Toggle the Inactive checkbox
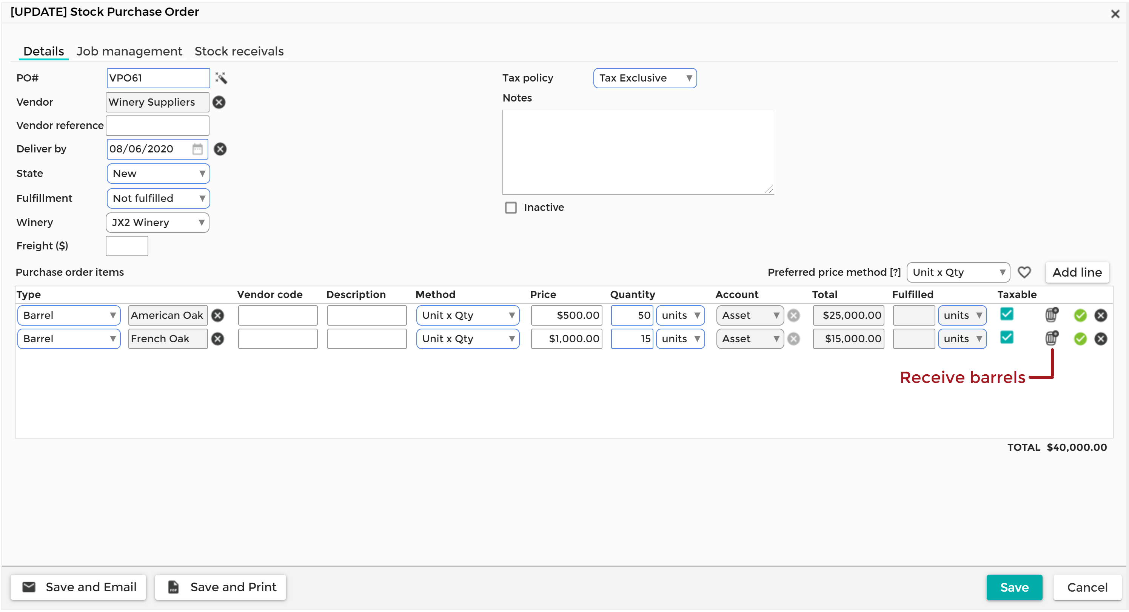The image size is (1129, 612). 511,208
